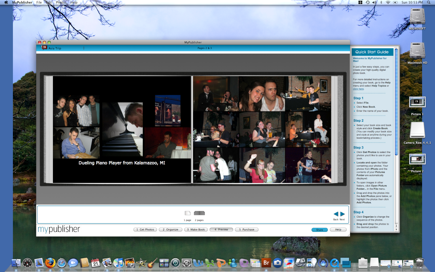Select the man in blue shirt photo
The image size is (435, 272).
(x=76, y=142)
